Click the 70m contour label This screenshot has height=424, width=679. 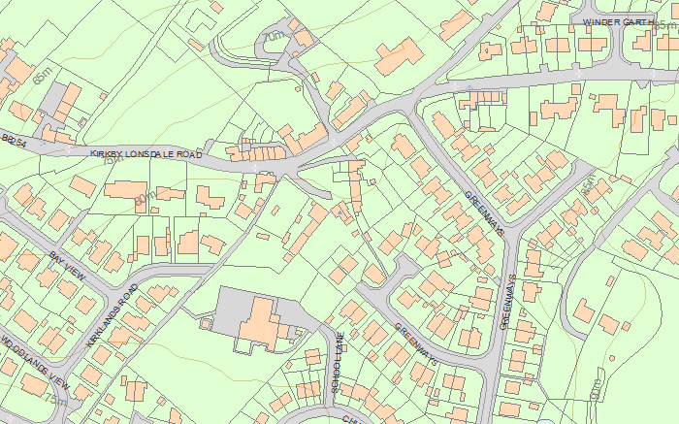pos(274,36)
